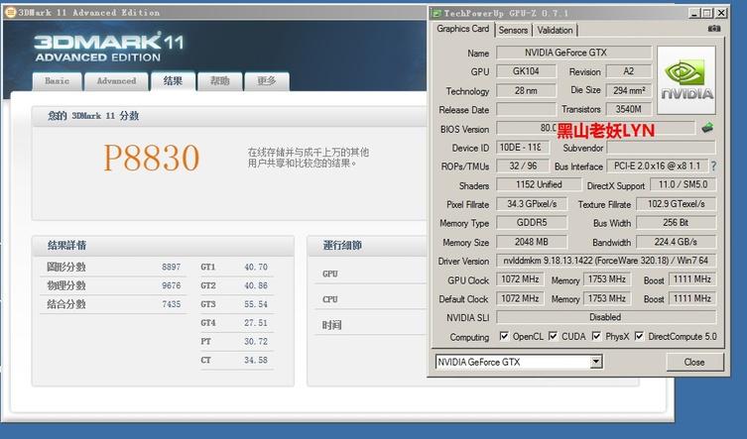Open the NVIDIA GeForce GTX card dropdown
747x439 pixels.
(596, 362)
